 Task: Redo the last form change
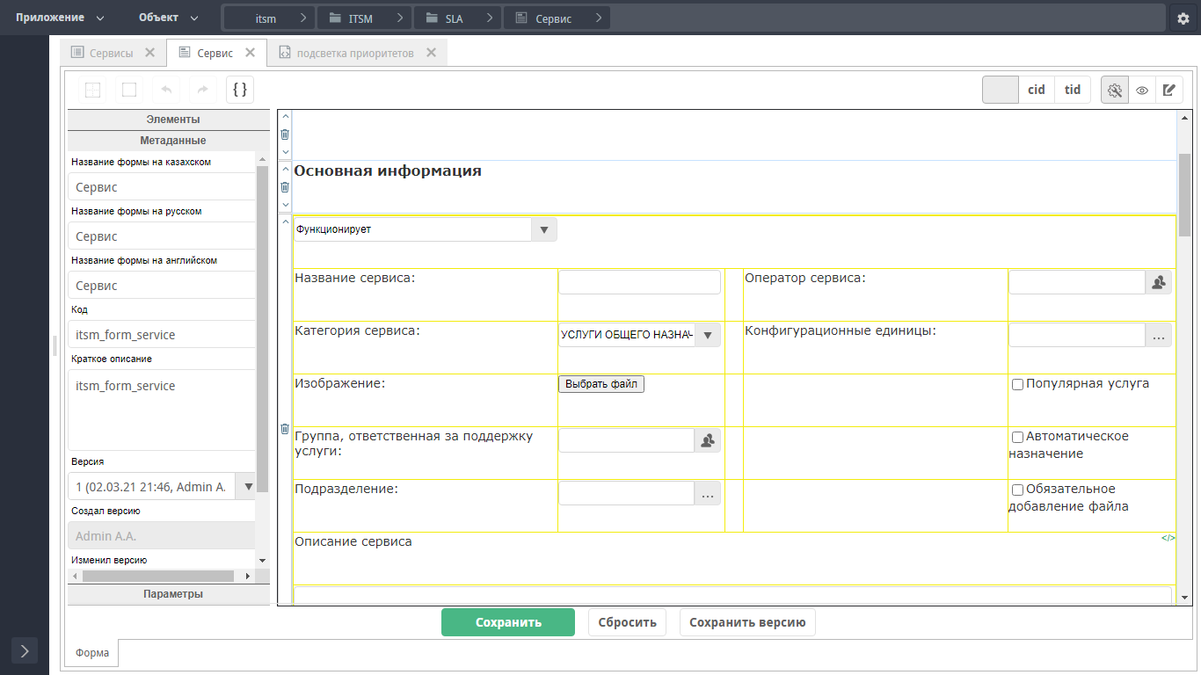pos(203,90)
